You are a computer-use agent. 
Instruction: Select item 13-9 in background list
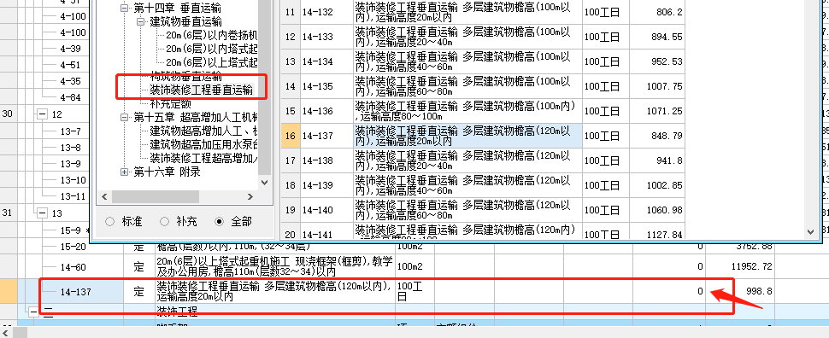click(x=70, y=164)
